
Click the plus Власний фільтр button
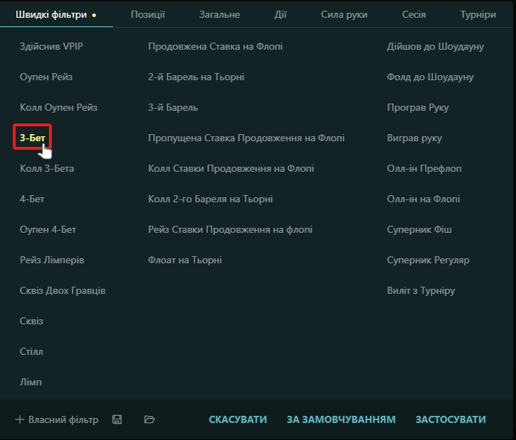[x=57, y=419]
